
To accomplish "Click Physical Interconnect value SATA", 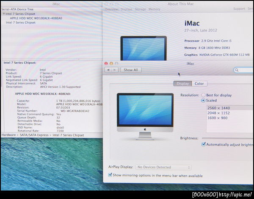I will pos(44,84).
